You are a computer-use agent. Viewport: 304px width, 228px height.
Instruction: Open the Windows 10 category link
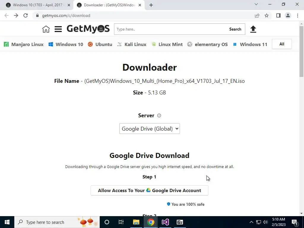66,45
